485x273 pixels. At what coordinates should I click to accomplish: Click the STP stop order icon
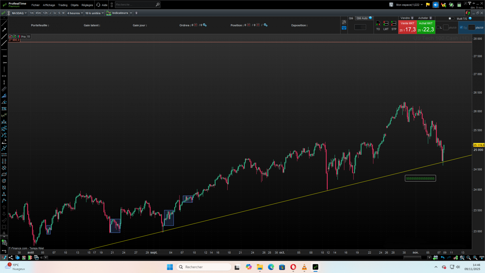point(394,23)
